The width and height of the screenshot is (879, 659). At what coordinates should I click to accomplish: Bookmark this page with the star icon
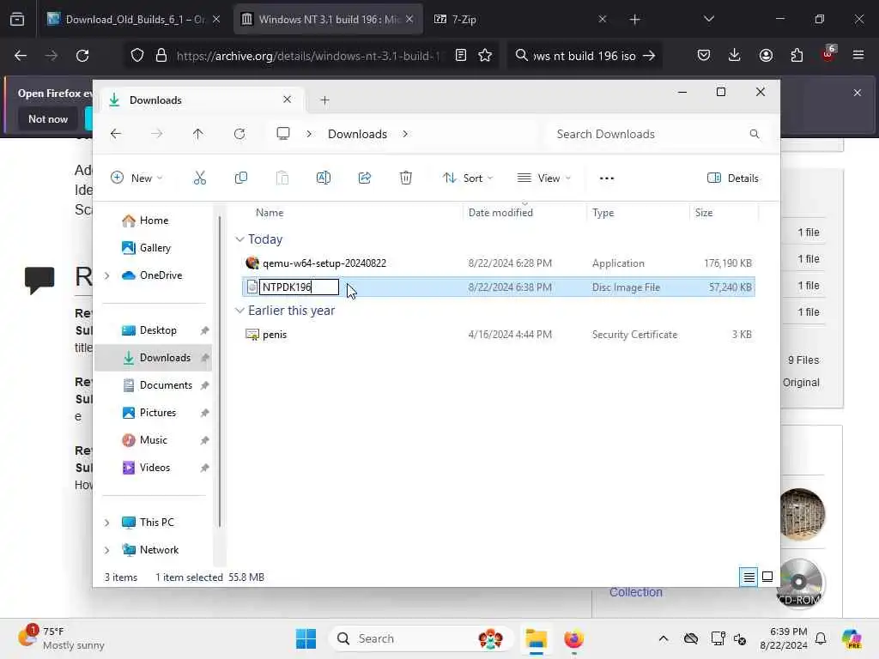[x=485, y=56]
